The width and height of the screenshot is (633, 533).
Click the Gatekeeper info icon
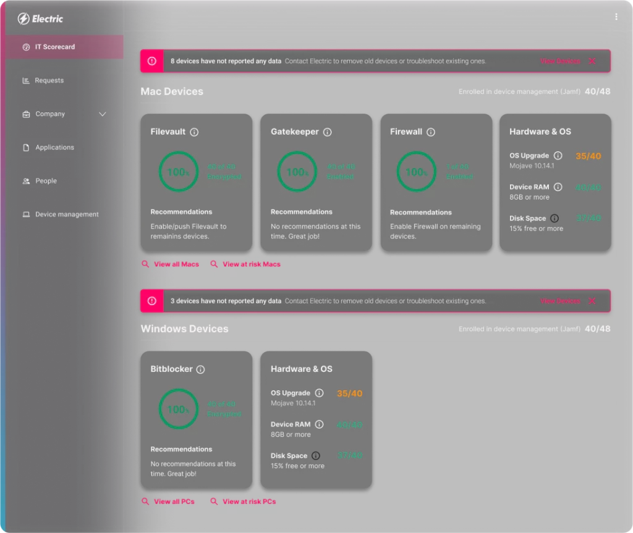[x=327, y=132]
